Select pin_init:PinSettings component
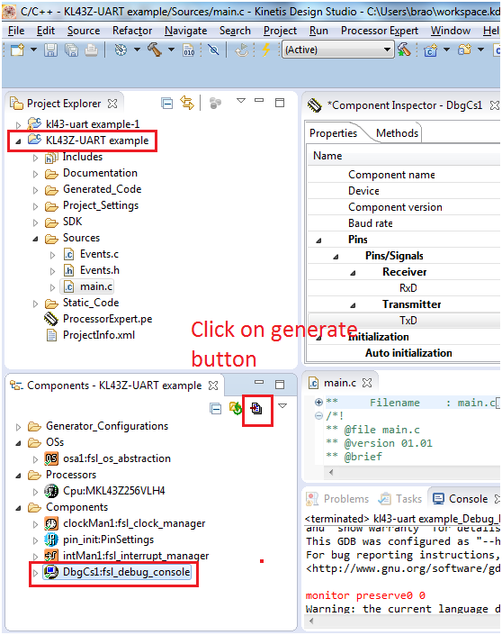 point(99,540)
